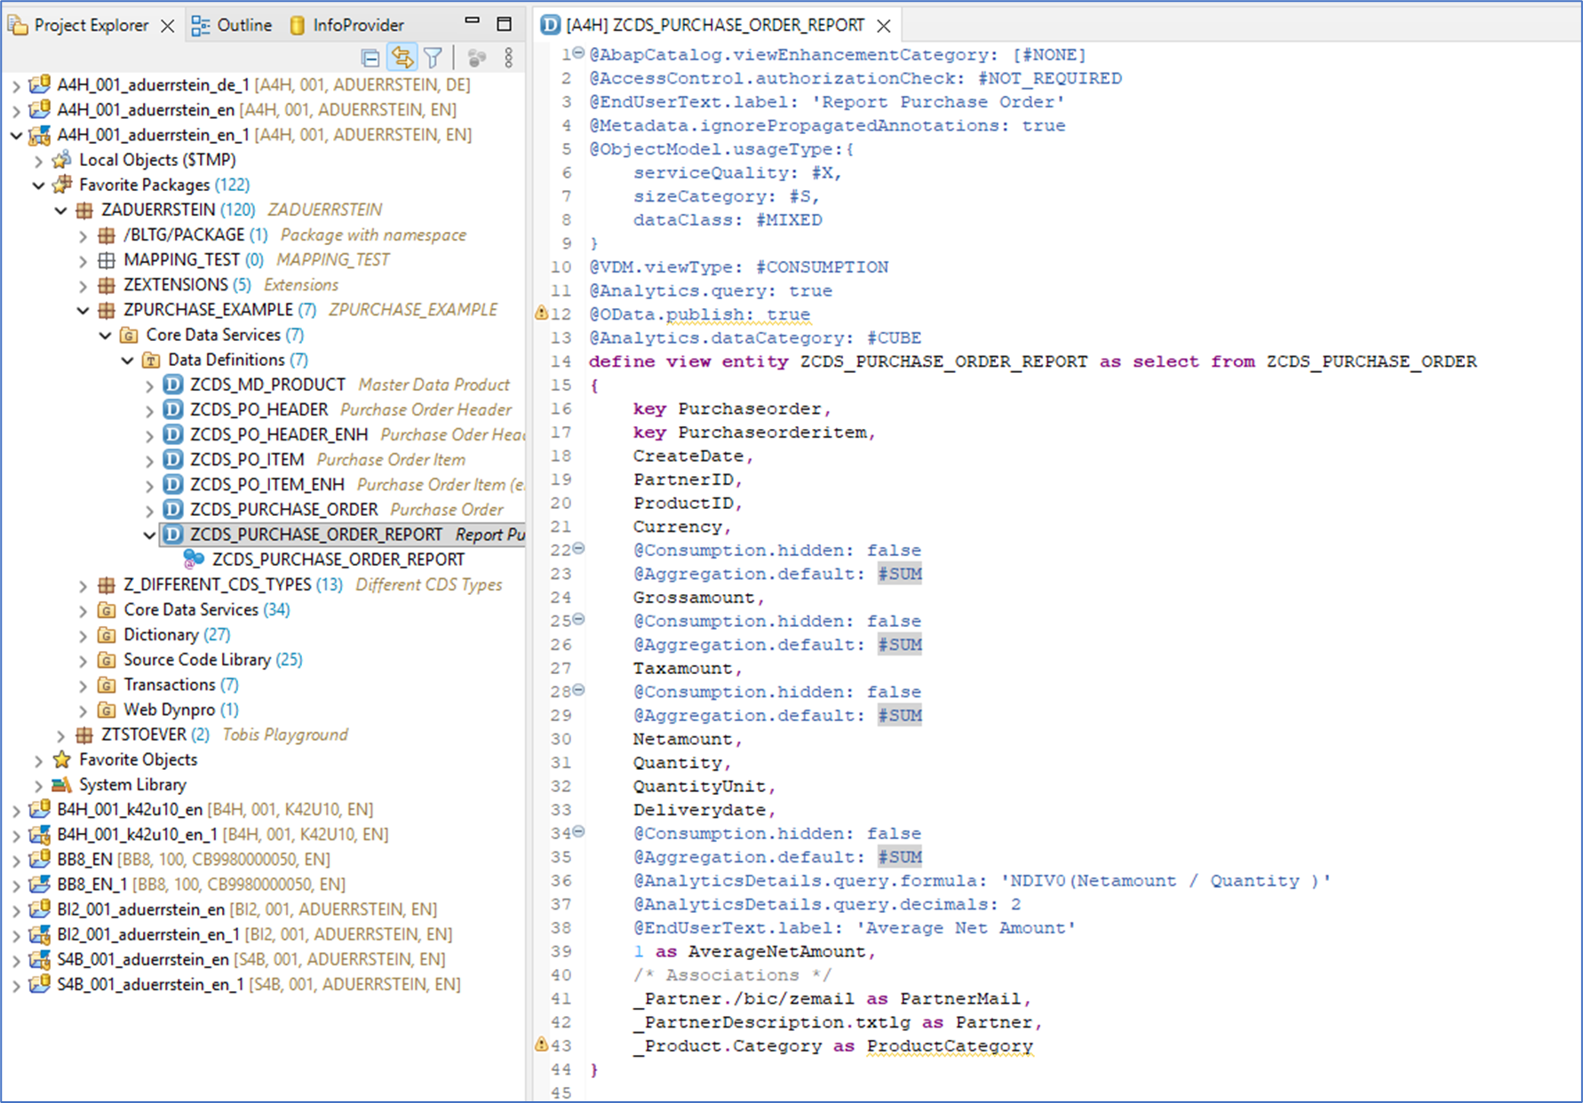Fold annotation block at line 34
The height and width of the screenshot is (1103, 1583).
pos(579,832)
